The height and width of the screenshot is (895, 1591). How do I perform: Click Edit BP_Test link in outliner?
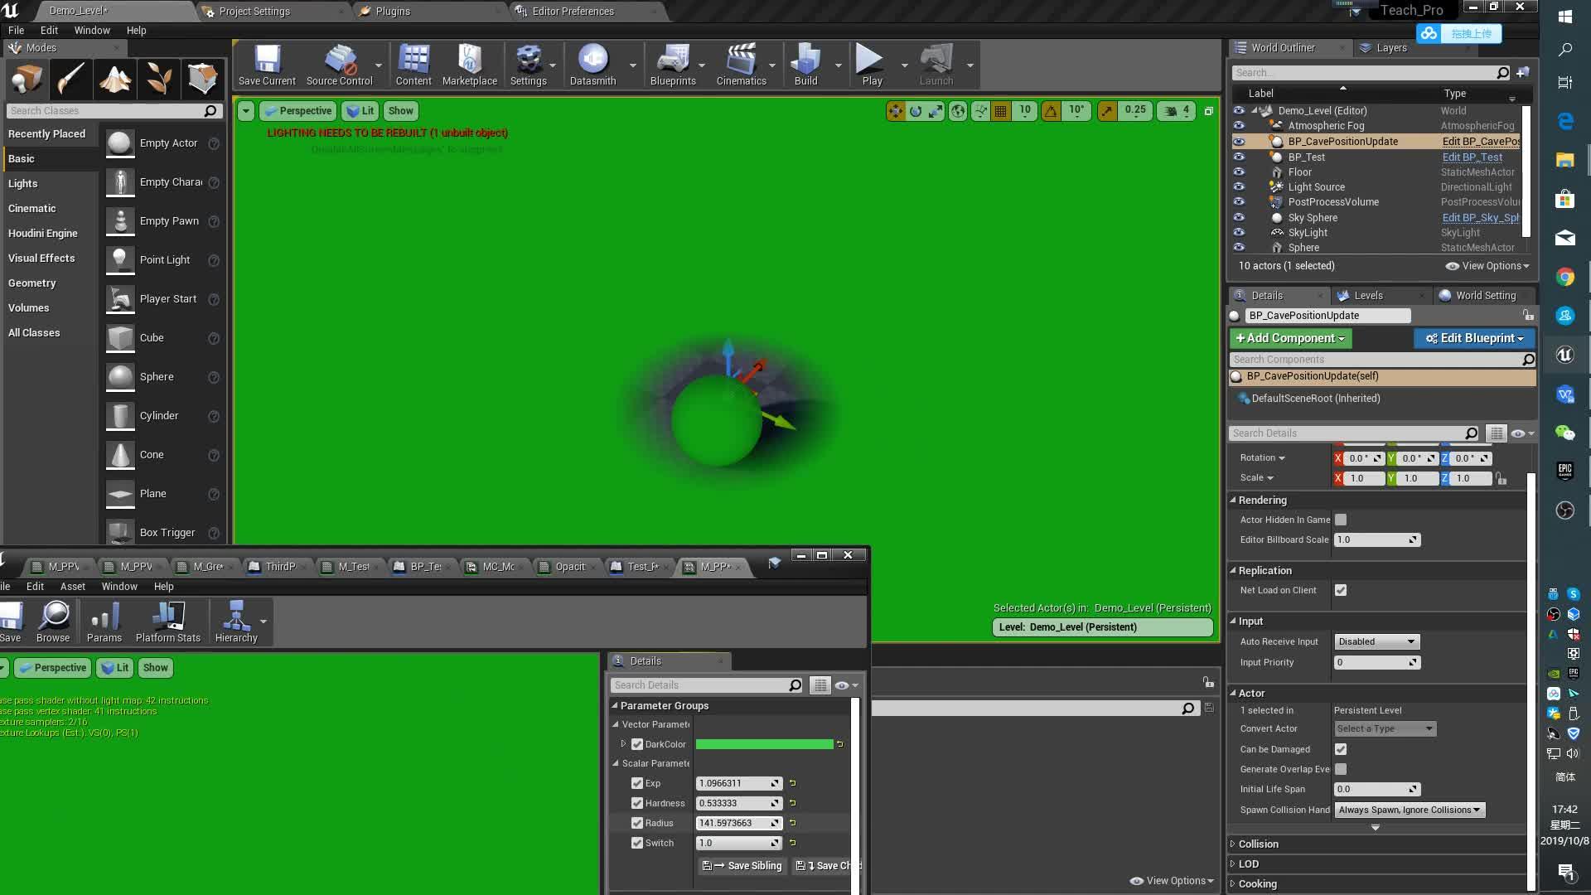[x=1472, y=157]
